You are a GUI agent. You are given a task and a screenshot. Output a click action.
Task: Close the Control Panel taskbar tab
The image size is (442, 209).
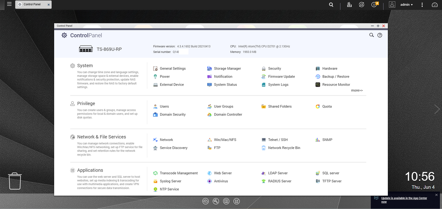coord(49,5)
